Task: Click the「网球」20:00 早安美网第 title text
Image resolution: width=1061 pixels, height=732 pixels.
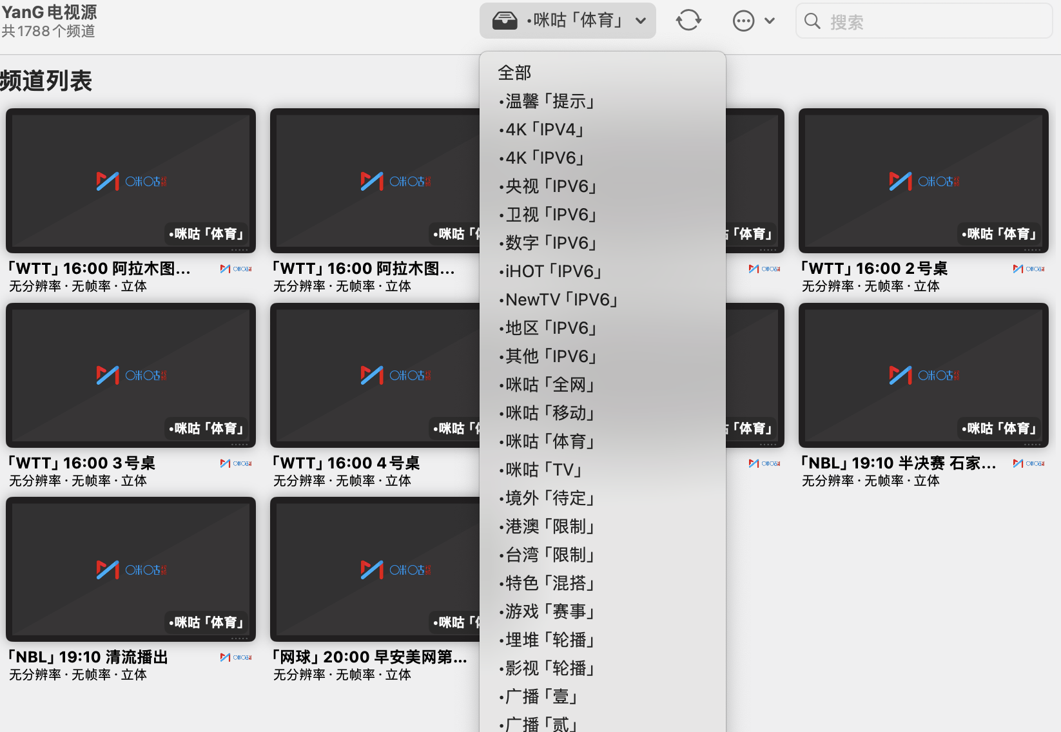Action: tap(369, 657)
